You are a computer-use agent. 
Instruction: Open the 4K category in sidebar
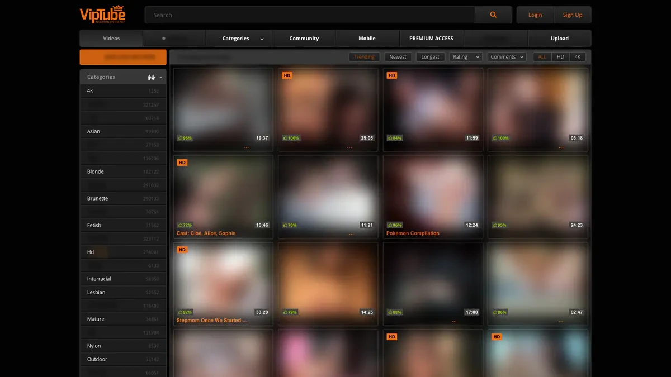coord(123,91)
